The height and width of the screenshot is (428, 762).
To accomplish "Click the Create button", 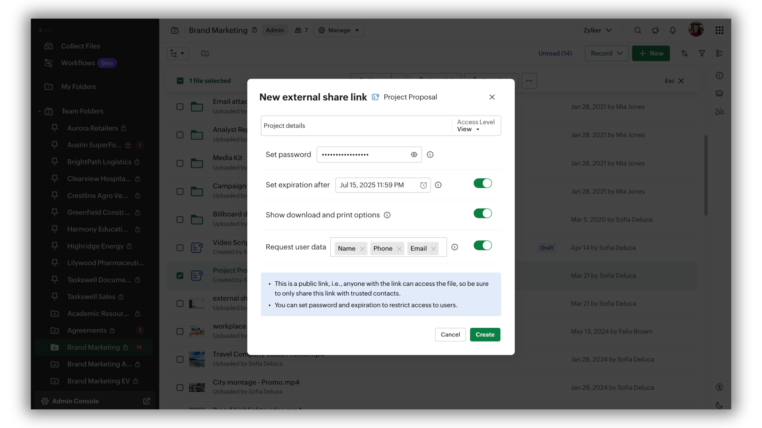I will 484,334.
